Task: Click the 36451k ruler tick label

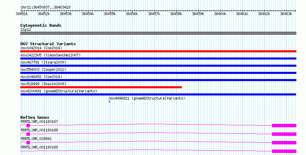Action: pyautogui.click(x=22, y=14)
